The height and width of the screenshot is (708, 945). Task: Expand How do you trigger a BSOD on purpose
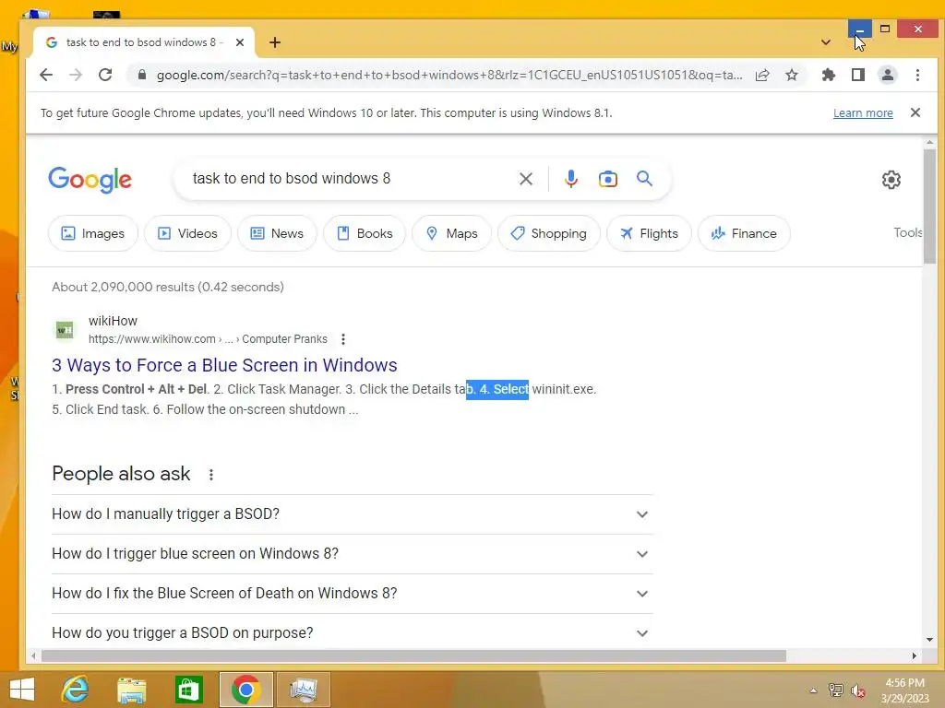352,632
